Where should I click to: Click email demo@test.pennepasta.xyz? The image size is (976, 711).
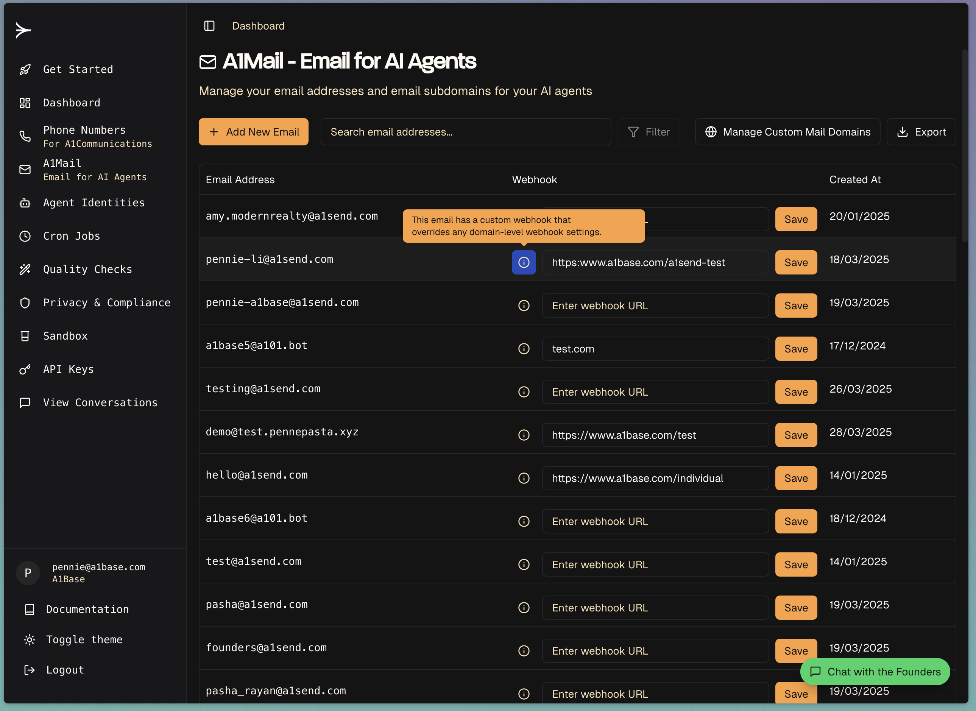pos(282,432)
